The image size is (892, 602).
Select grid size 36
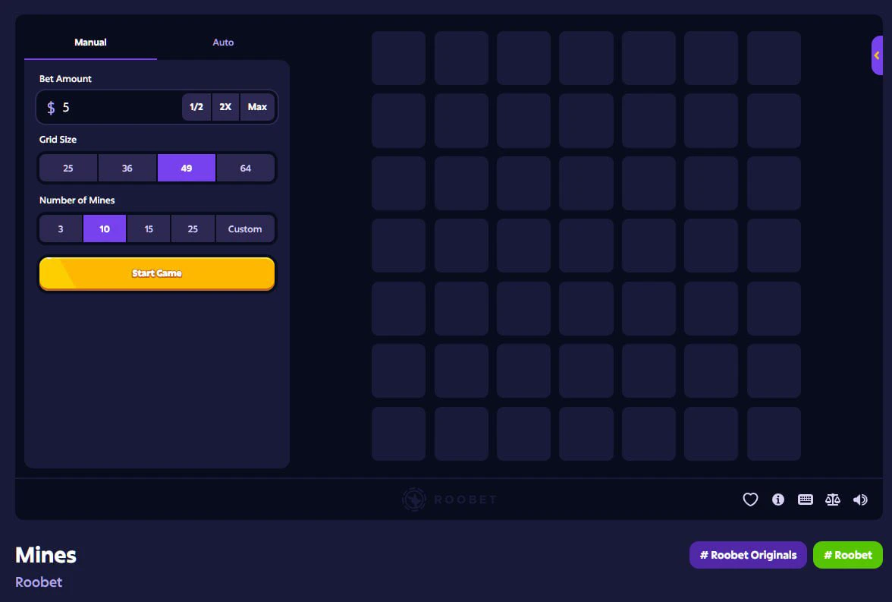[x=127, y=168]
